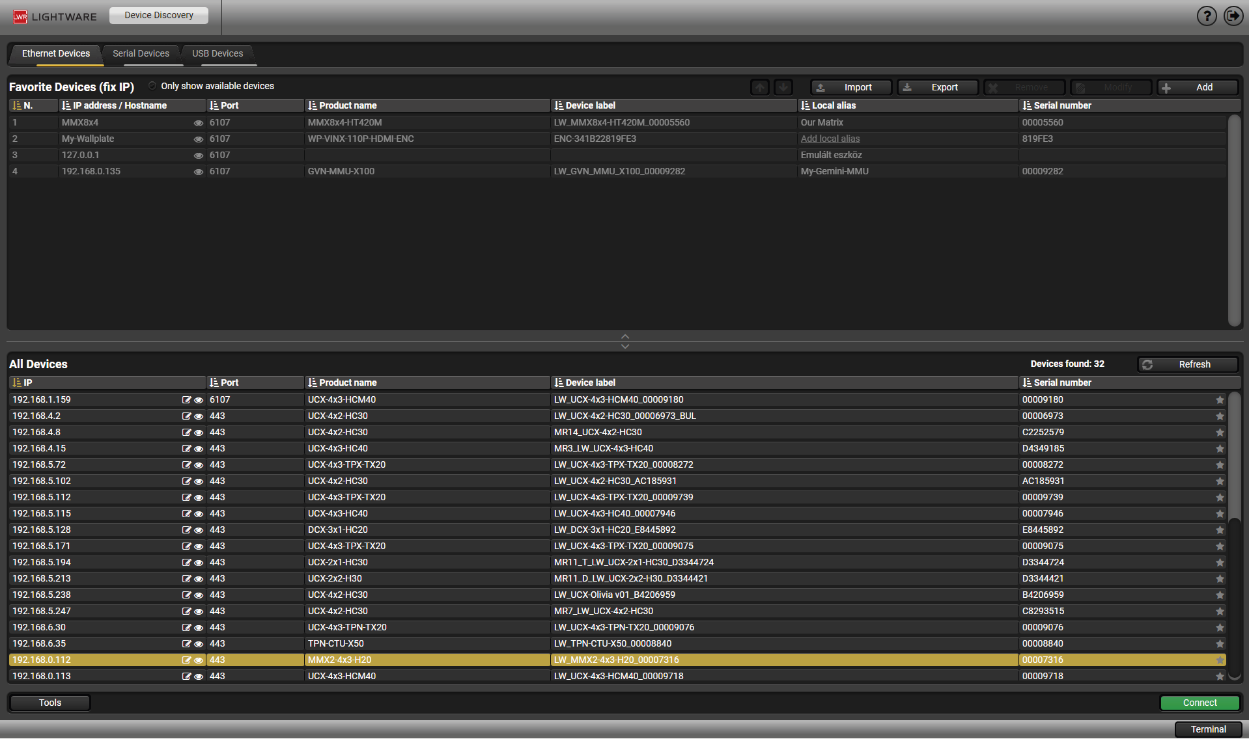Star the device with serial B4206959
The height and width of the screenshot is (739, 1249).
[x=1220, y=595]
